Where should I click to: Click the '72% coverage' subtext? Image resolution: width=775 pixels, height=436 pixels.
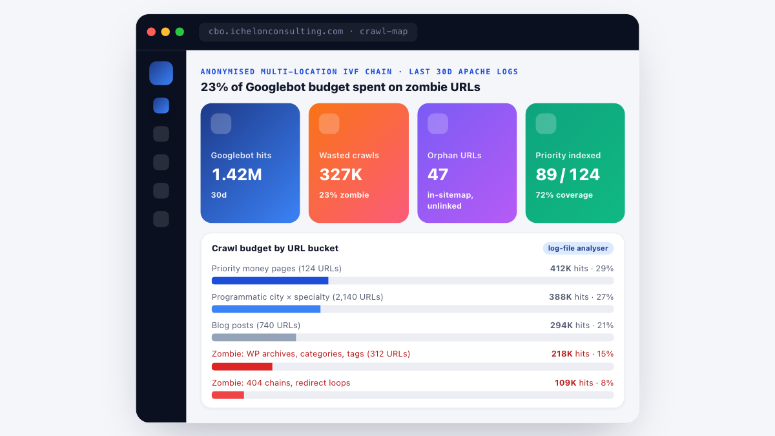(x=564, y=194)
